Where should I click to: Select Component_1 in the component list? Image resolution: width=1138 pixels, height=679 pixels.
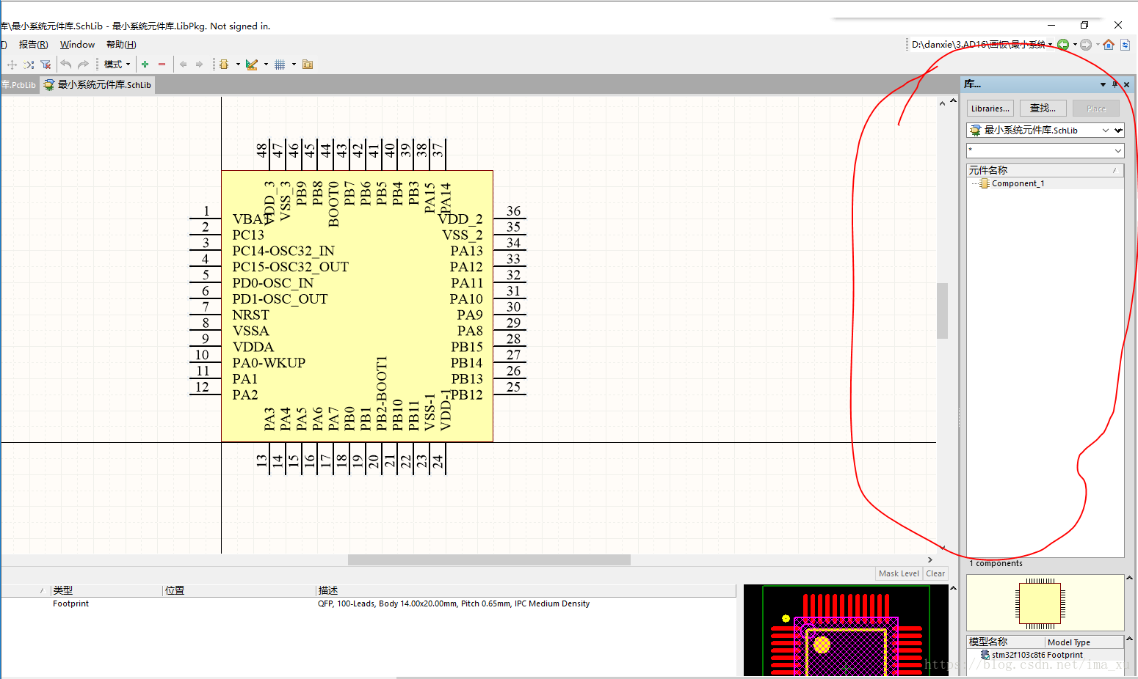[x=1018, y=183]
